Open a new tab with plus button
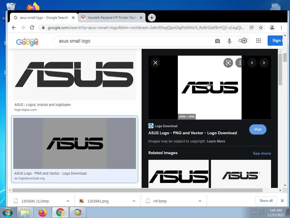 (152, 18)
